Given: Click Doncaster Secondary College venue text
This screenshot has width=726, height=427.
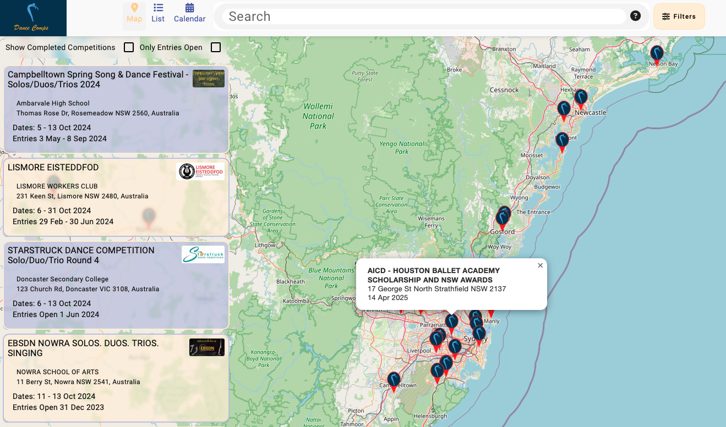Looking at the screenshot, I should pyautogui.click(x=61, y=279).
